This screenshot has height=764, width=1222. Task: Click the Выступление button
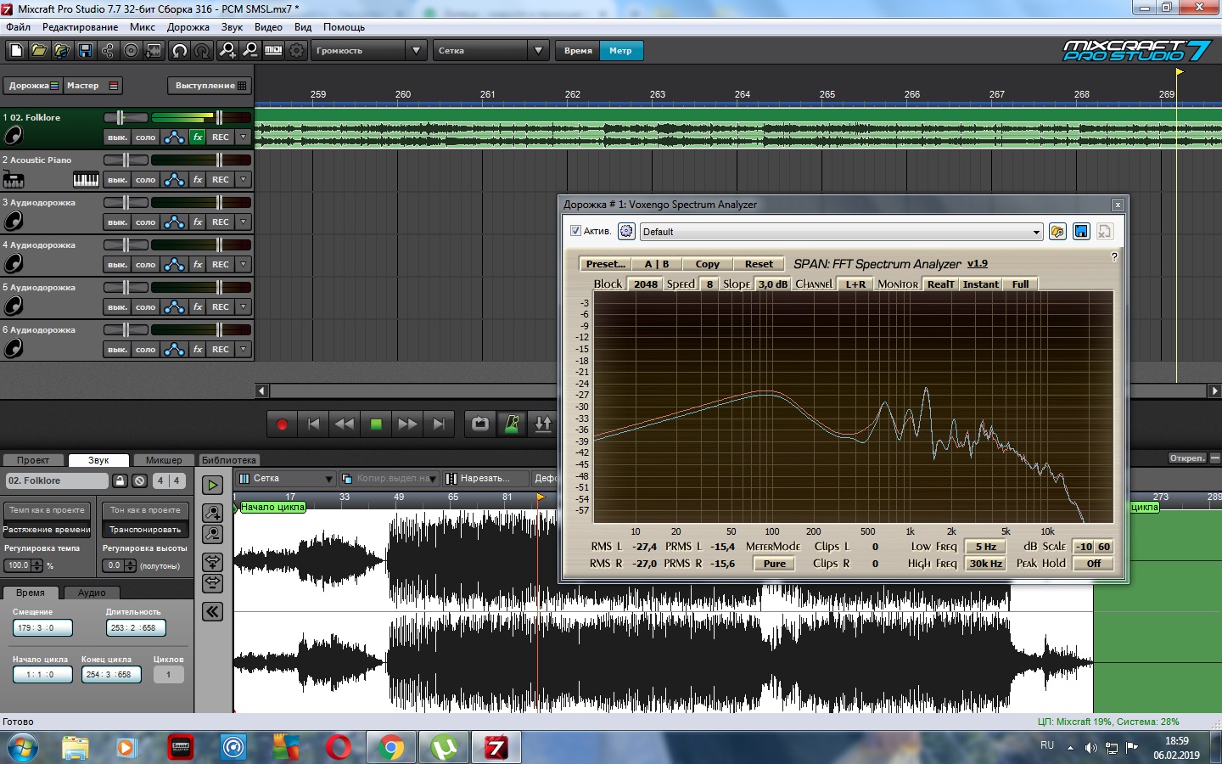tap(210, 86)
